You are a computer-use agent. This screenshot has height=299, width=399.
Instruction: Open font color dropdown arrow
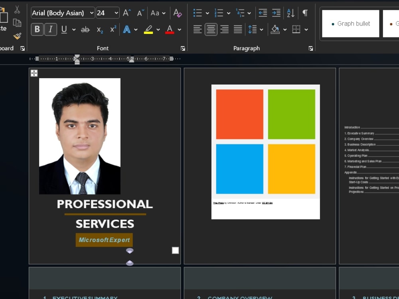[x=180, y=30]
